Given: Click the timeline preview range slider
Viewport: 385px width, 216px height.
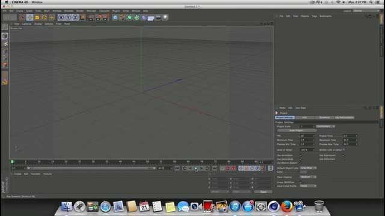Looking at the screenshot, I should [x=91, y=168].
